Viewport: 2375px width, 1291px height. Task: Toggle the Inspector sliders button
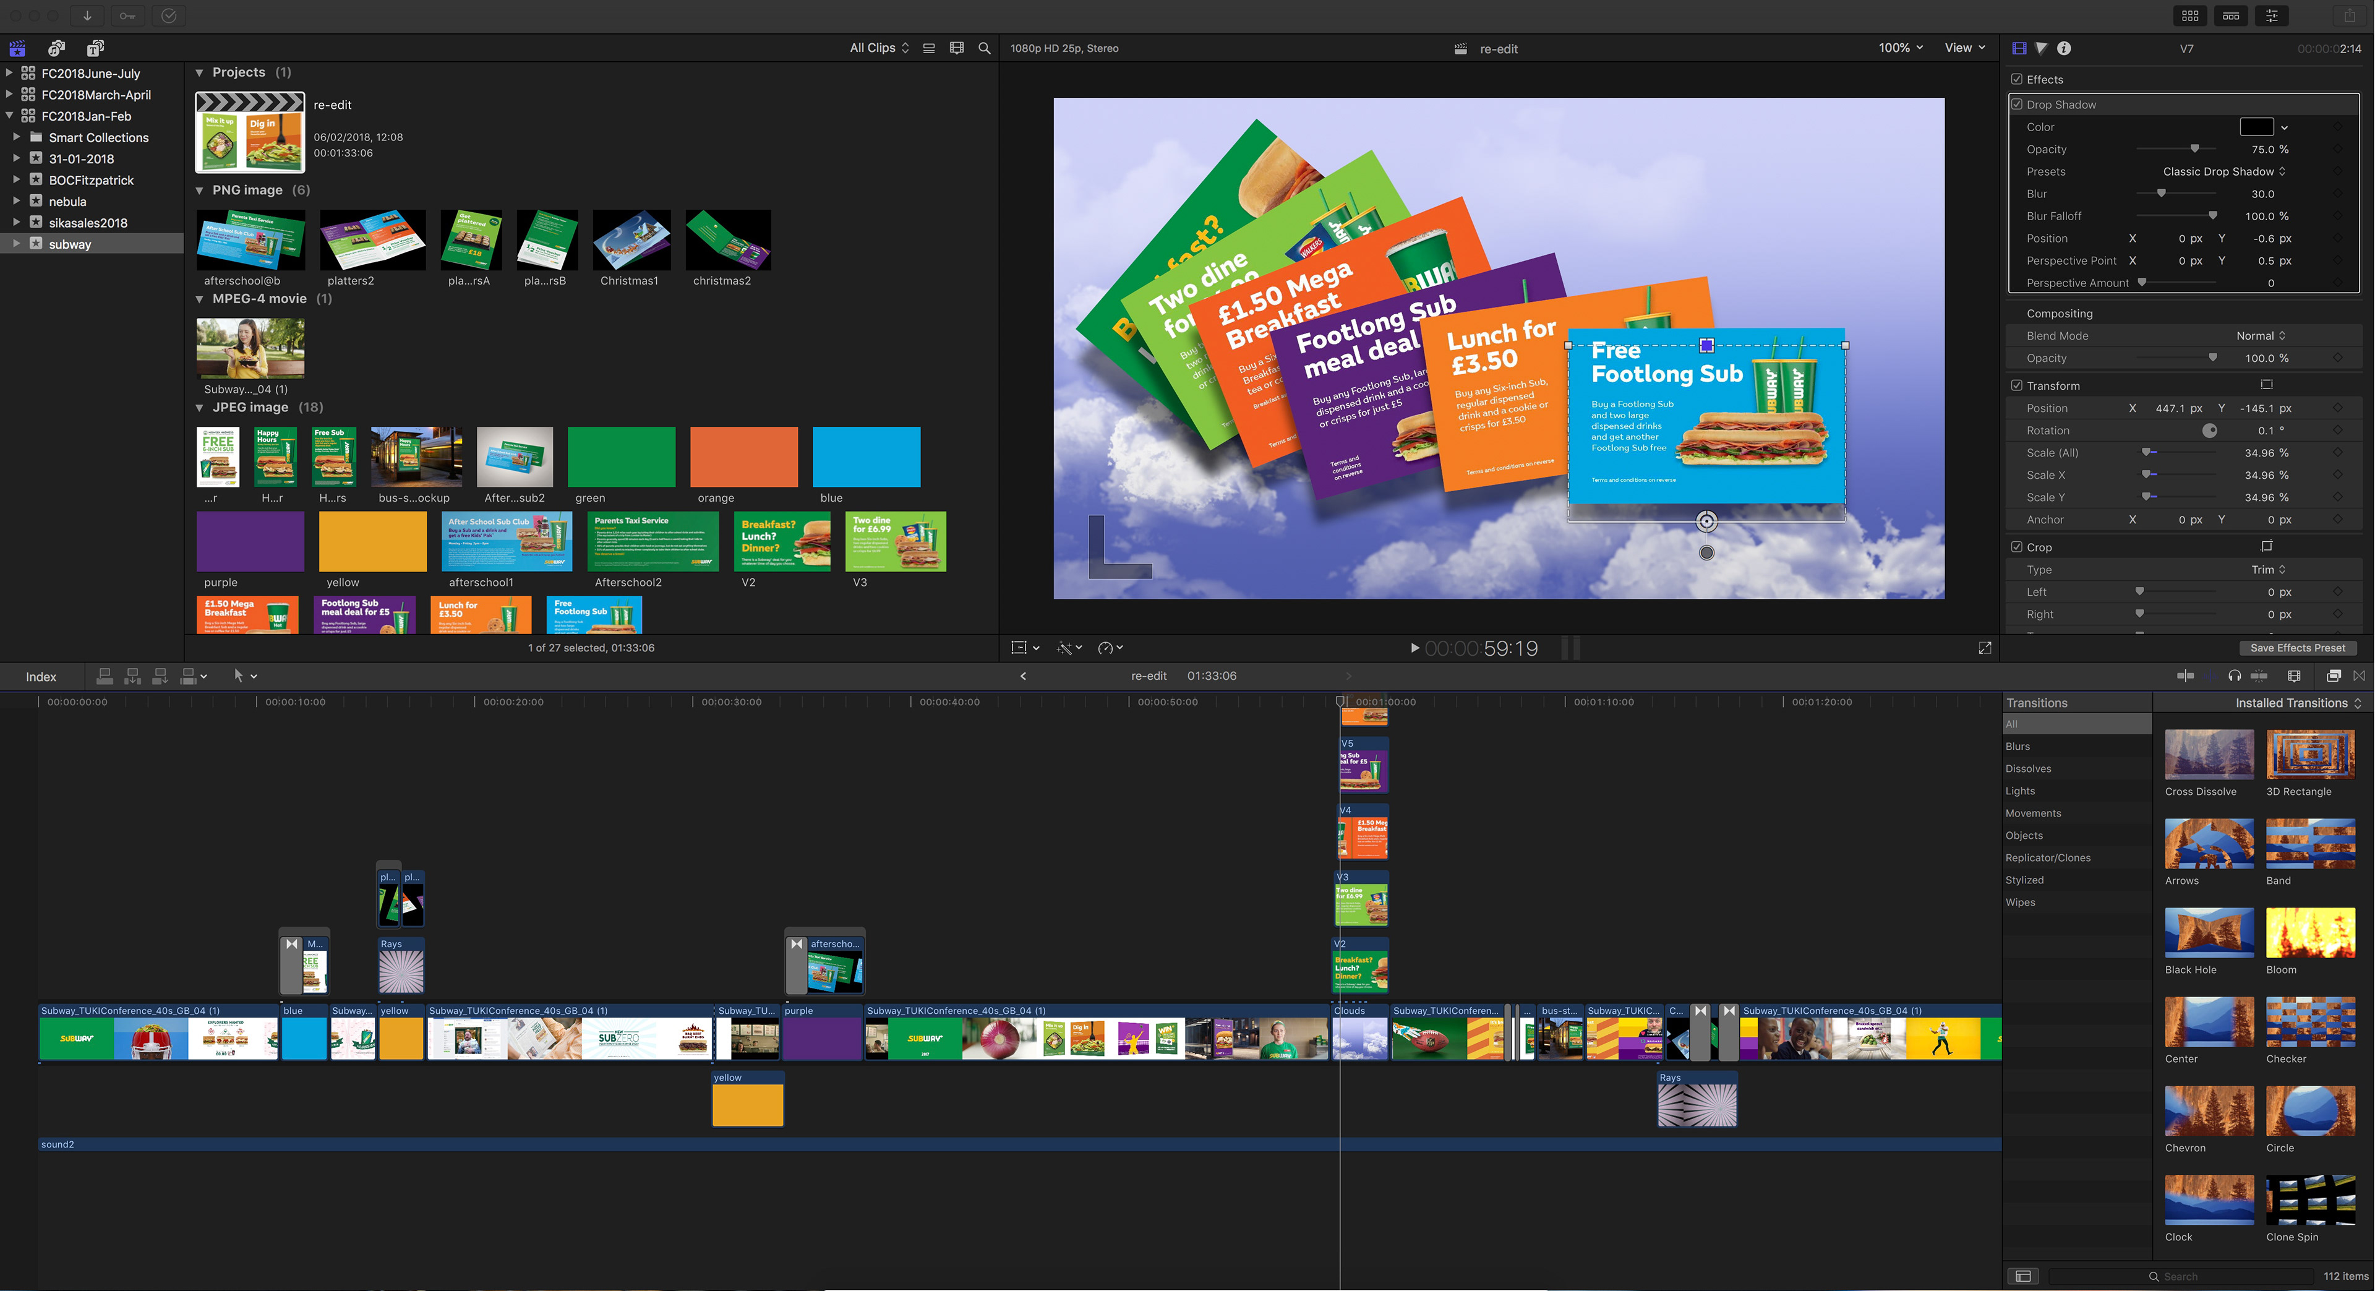pos(2272,15)
